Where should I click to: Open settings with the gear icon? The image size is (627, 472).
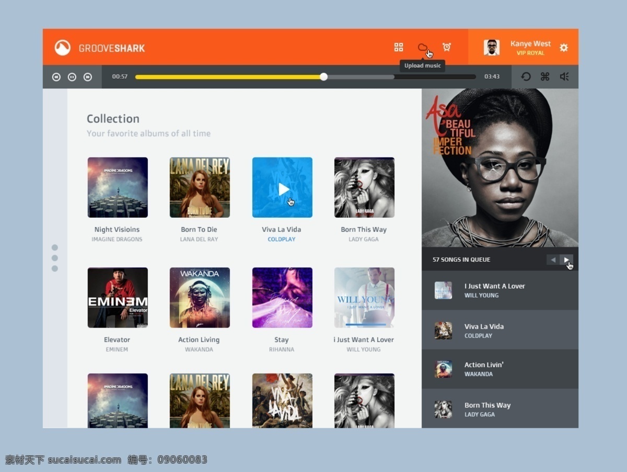pos(564,48)
